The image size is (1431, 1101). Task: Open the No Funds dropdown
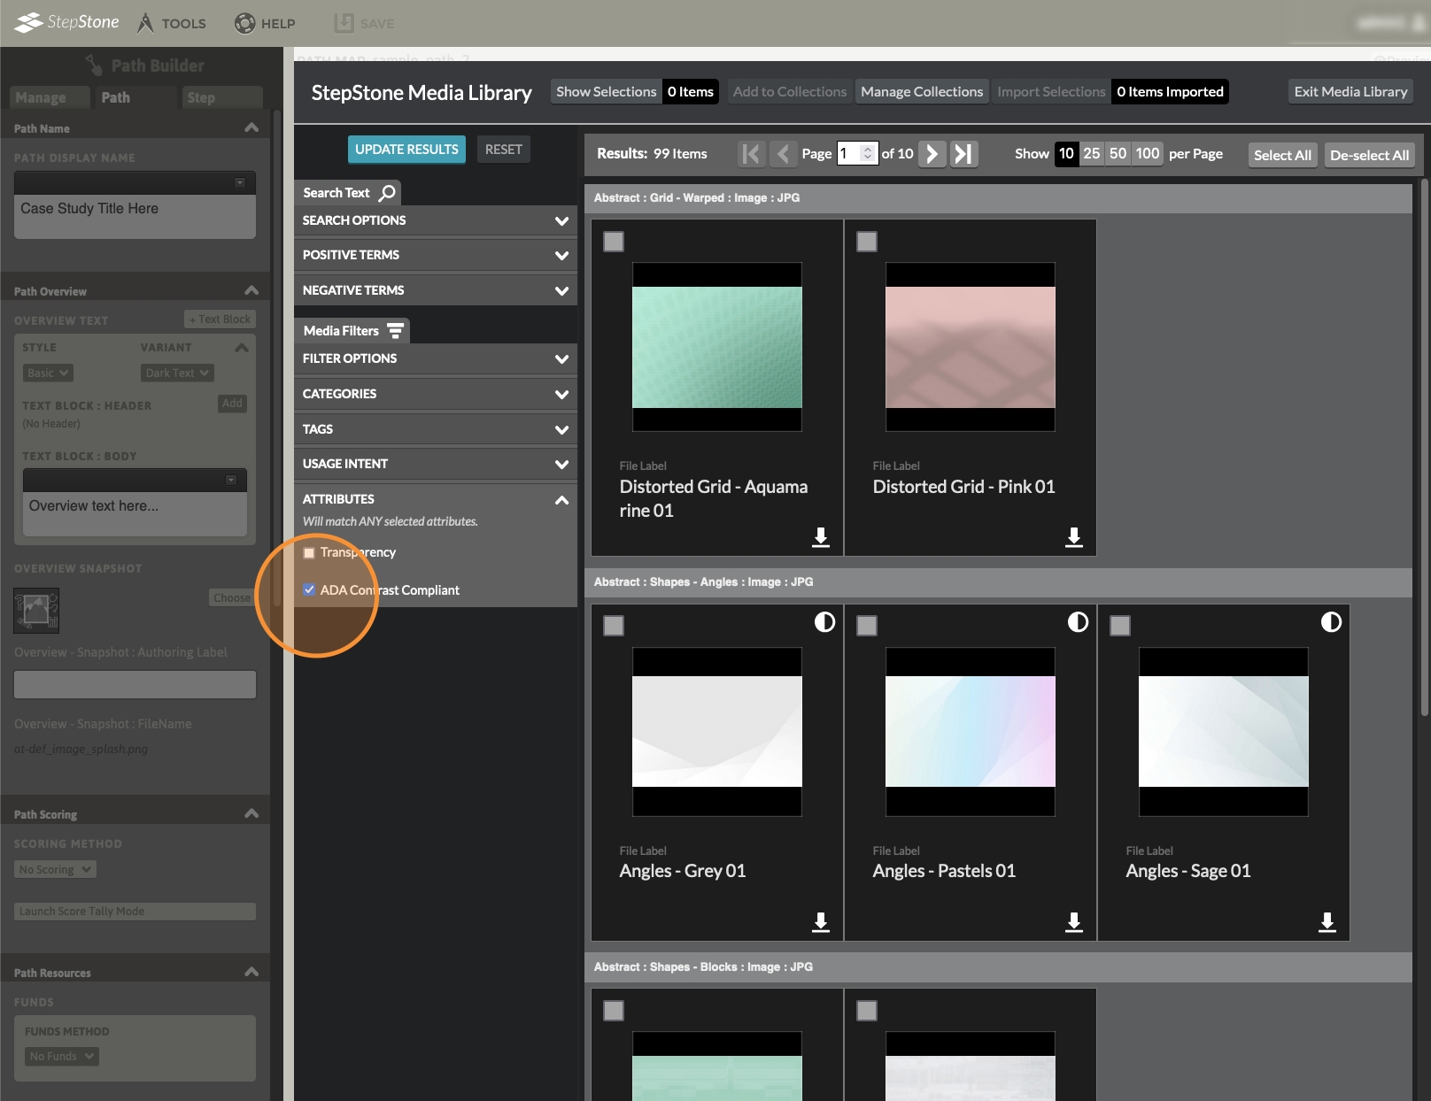[61, 1057]
